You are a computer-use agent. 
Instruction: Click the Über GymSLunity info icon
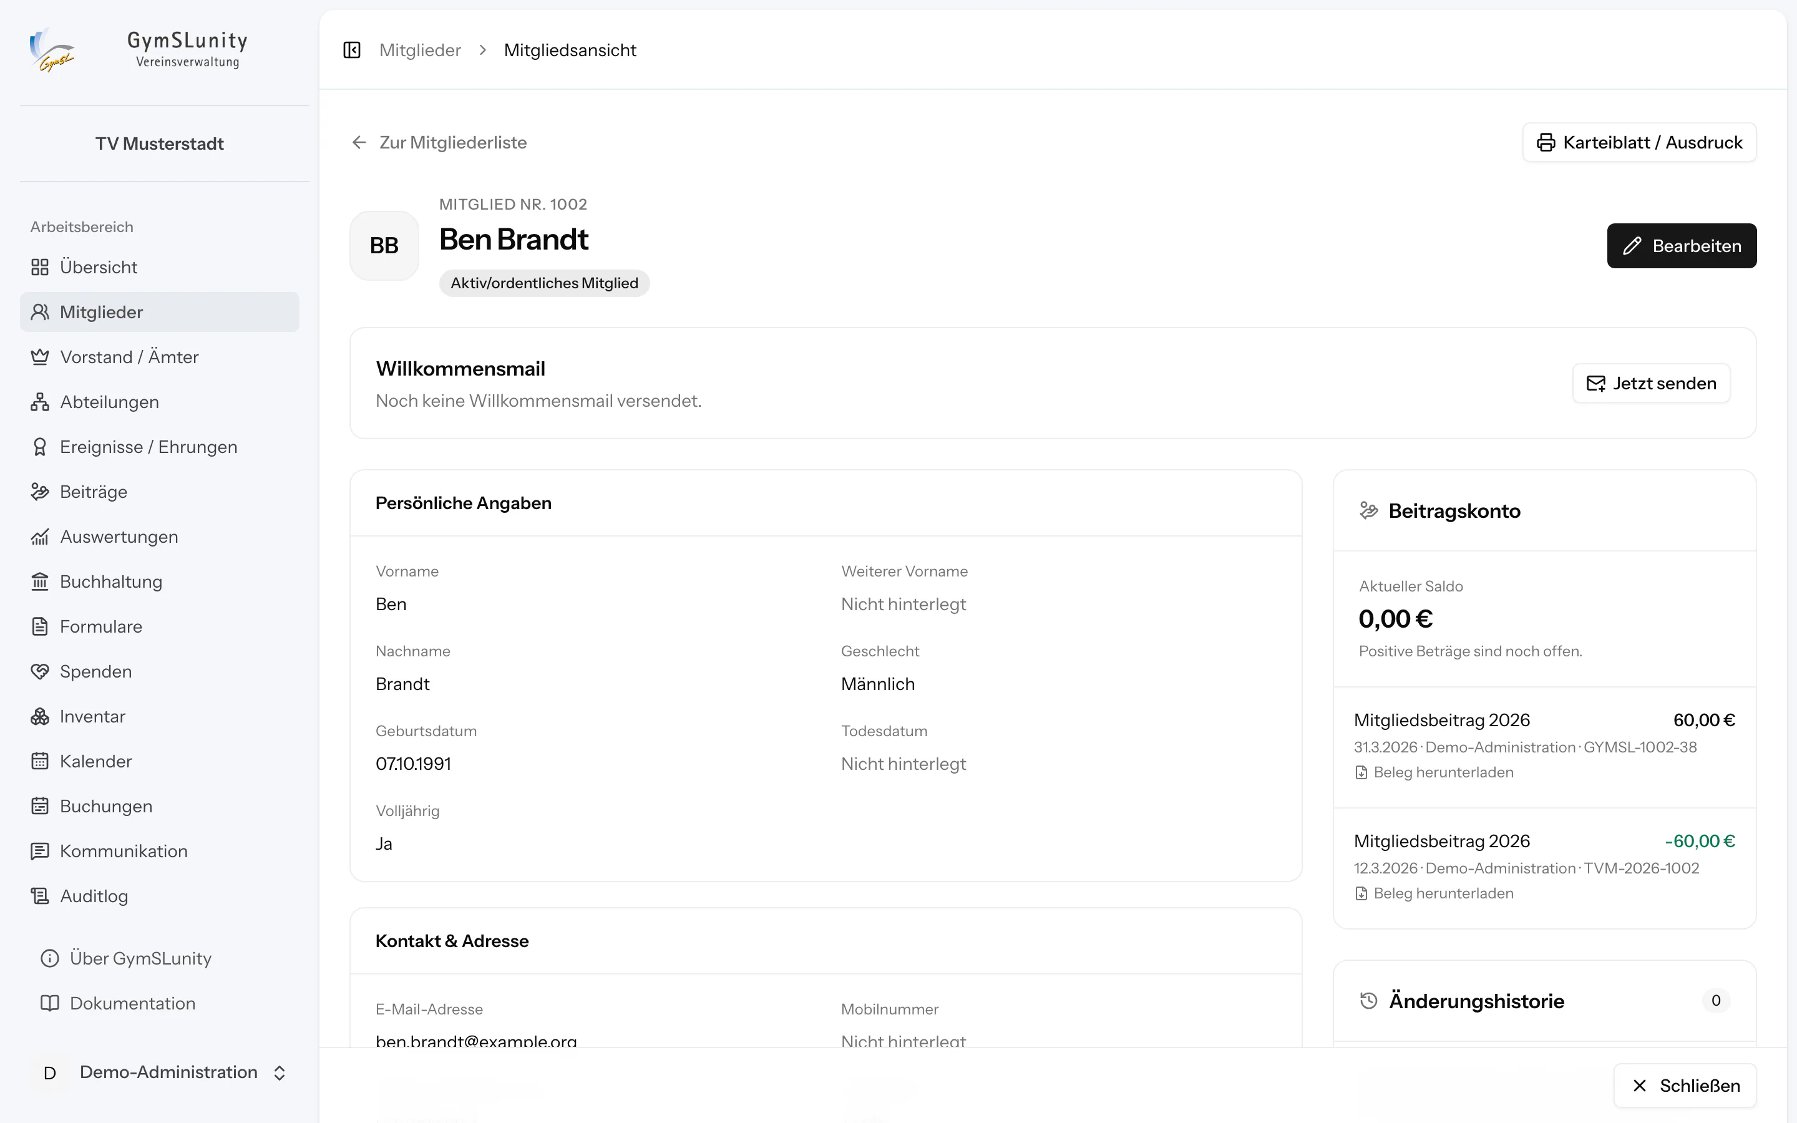[50, 958]
